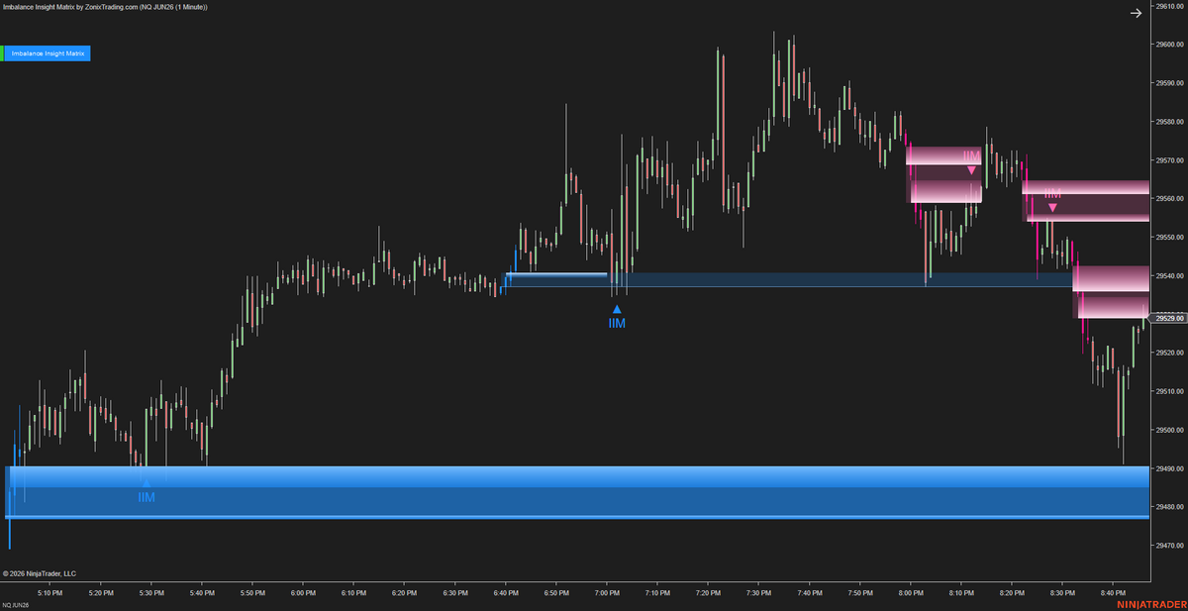Click the 29480.00 price axis label
Viewport: 1188px width, 611px height.
coord(1169,507)
